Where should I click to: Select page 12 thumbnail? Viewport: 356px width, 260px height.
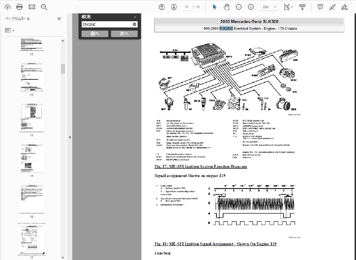[32, 45]
